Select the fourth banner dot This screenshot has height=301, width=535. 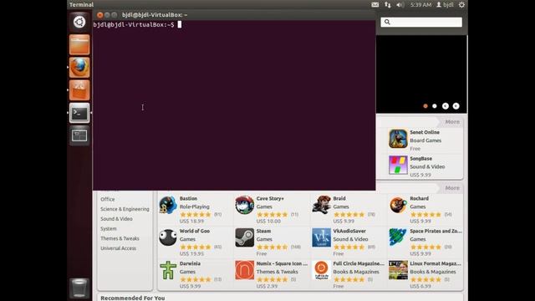click(456, 106)
